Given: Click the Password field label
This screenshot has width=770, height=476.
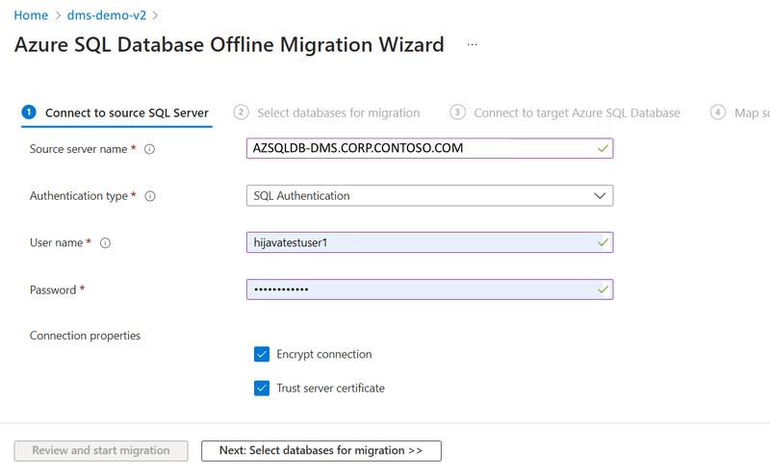Looking at the screenshot, I should click(x=53, y=290).
